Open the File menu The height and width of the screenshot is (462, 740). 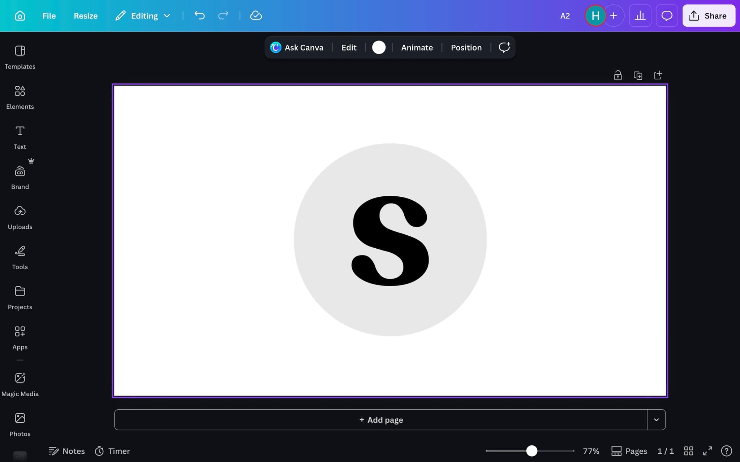click(x=49, y=16)
